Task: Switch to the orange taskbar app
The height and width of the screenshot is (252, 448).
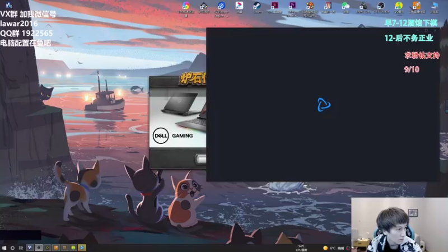Action: [x=56, y=248]
